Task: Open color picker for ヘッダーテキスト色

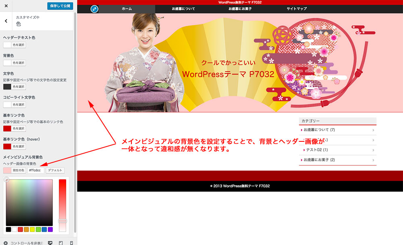Action: pos(15,45)
